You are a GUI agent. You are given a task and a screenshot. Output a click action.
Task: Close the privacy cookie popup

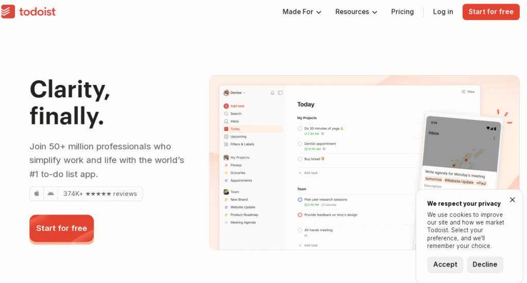(x=512, y=200)
